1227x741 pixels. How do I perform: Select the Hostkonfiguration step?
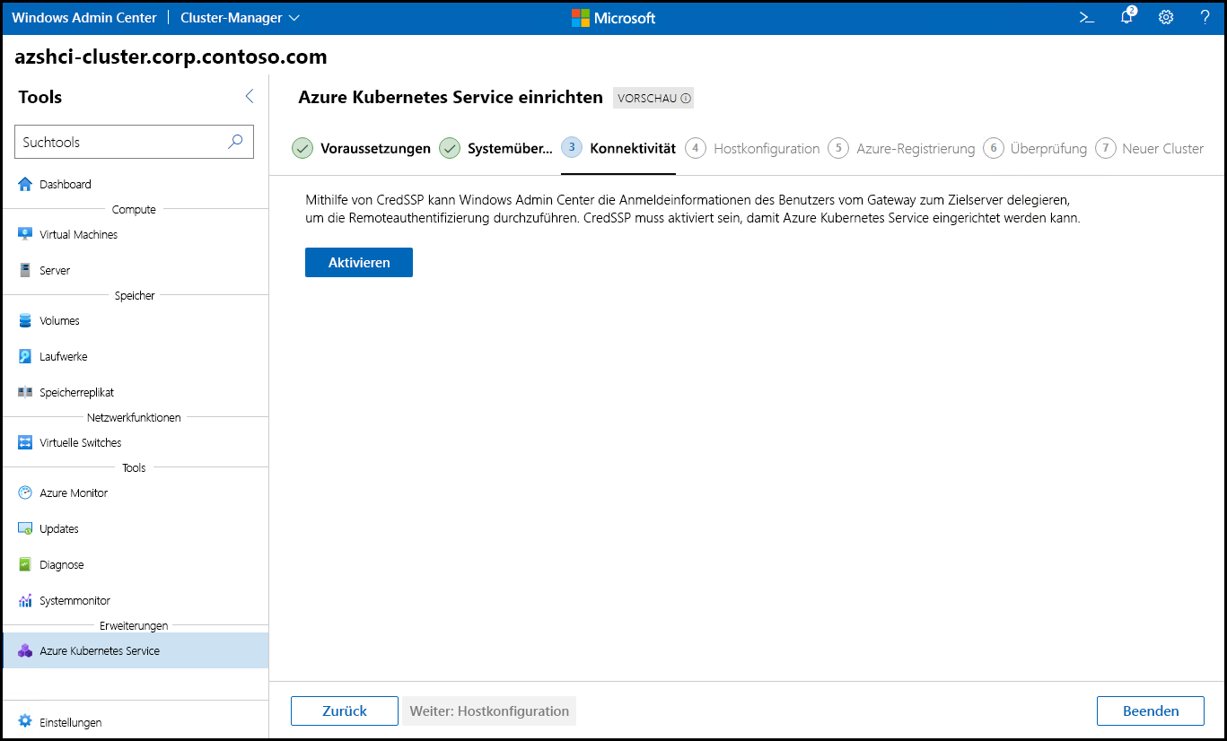[x=752, y=148]
